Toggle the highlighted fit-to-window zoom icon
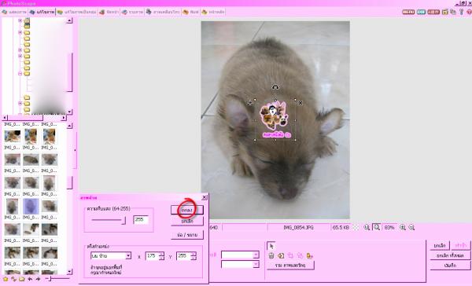The height and width of the screenshot is (286, 472). 376,227
